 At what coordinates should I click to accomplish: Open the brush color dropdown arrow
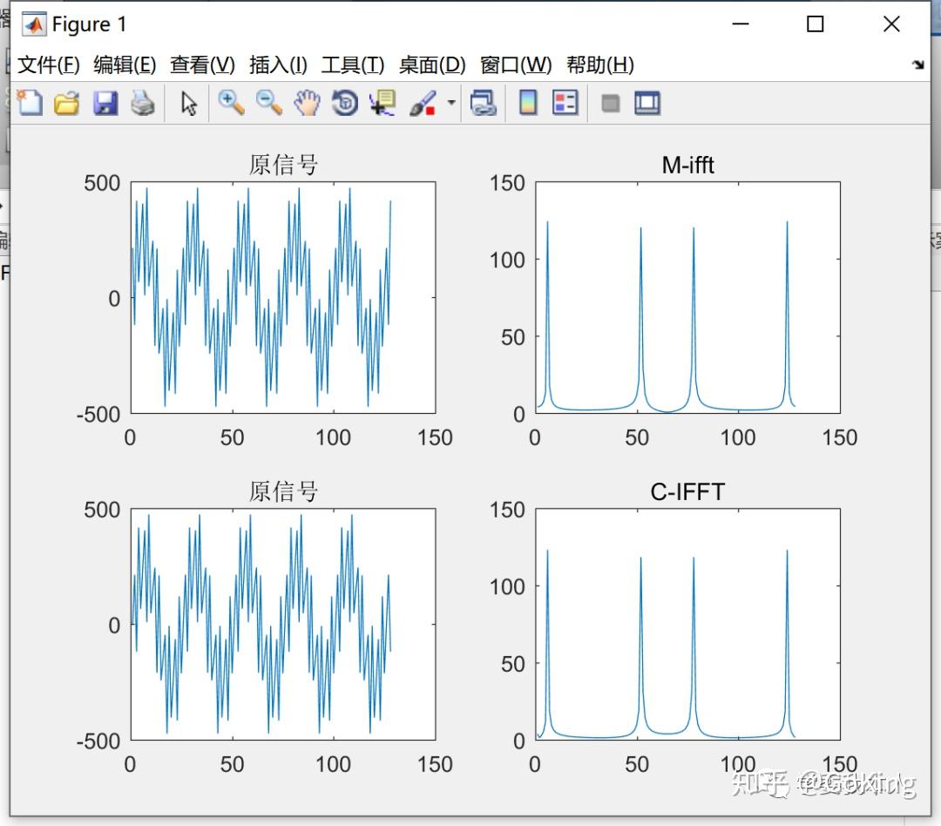coord(451,103)
